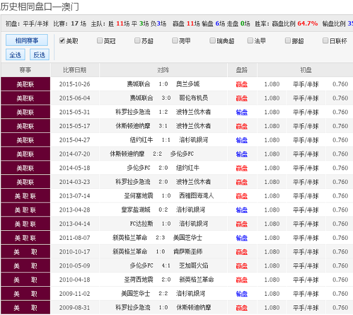
Task: Click the 反选 invert selection button
Action: (x=39, y=55)
